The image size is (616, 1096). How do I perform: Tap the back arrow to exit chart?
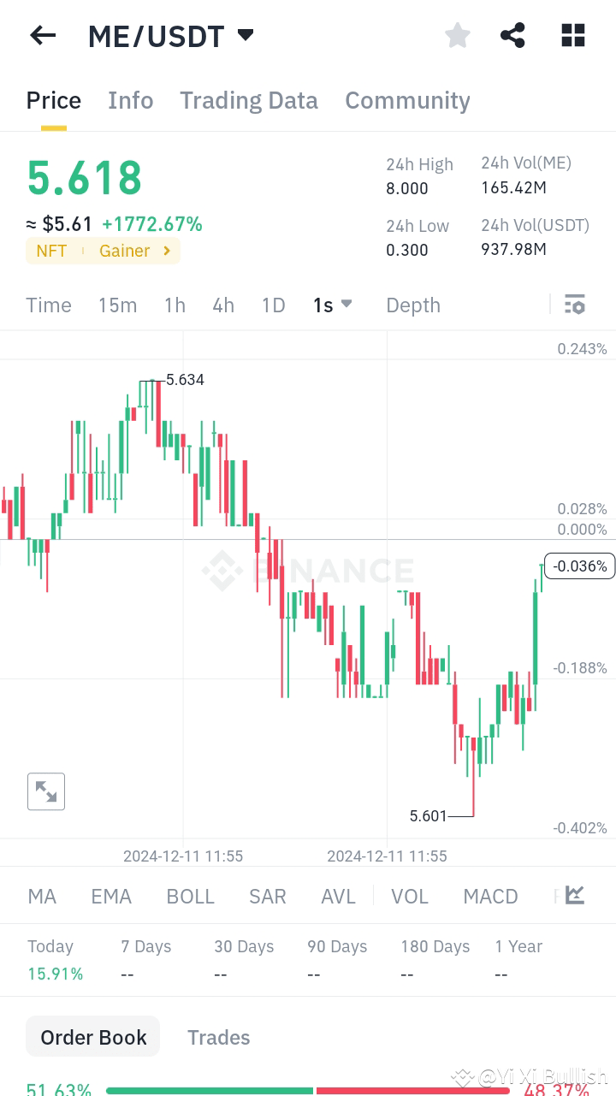tap(43, 35)
